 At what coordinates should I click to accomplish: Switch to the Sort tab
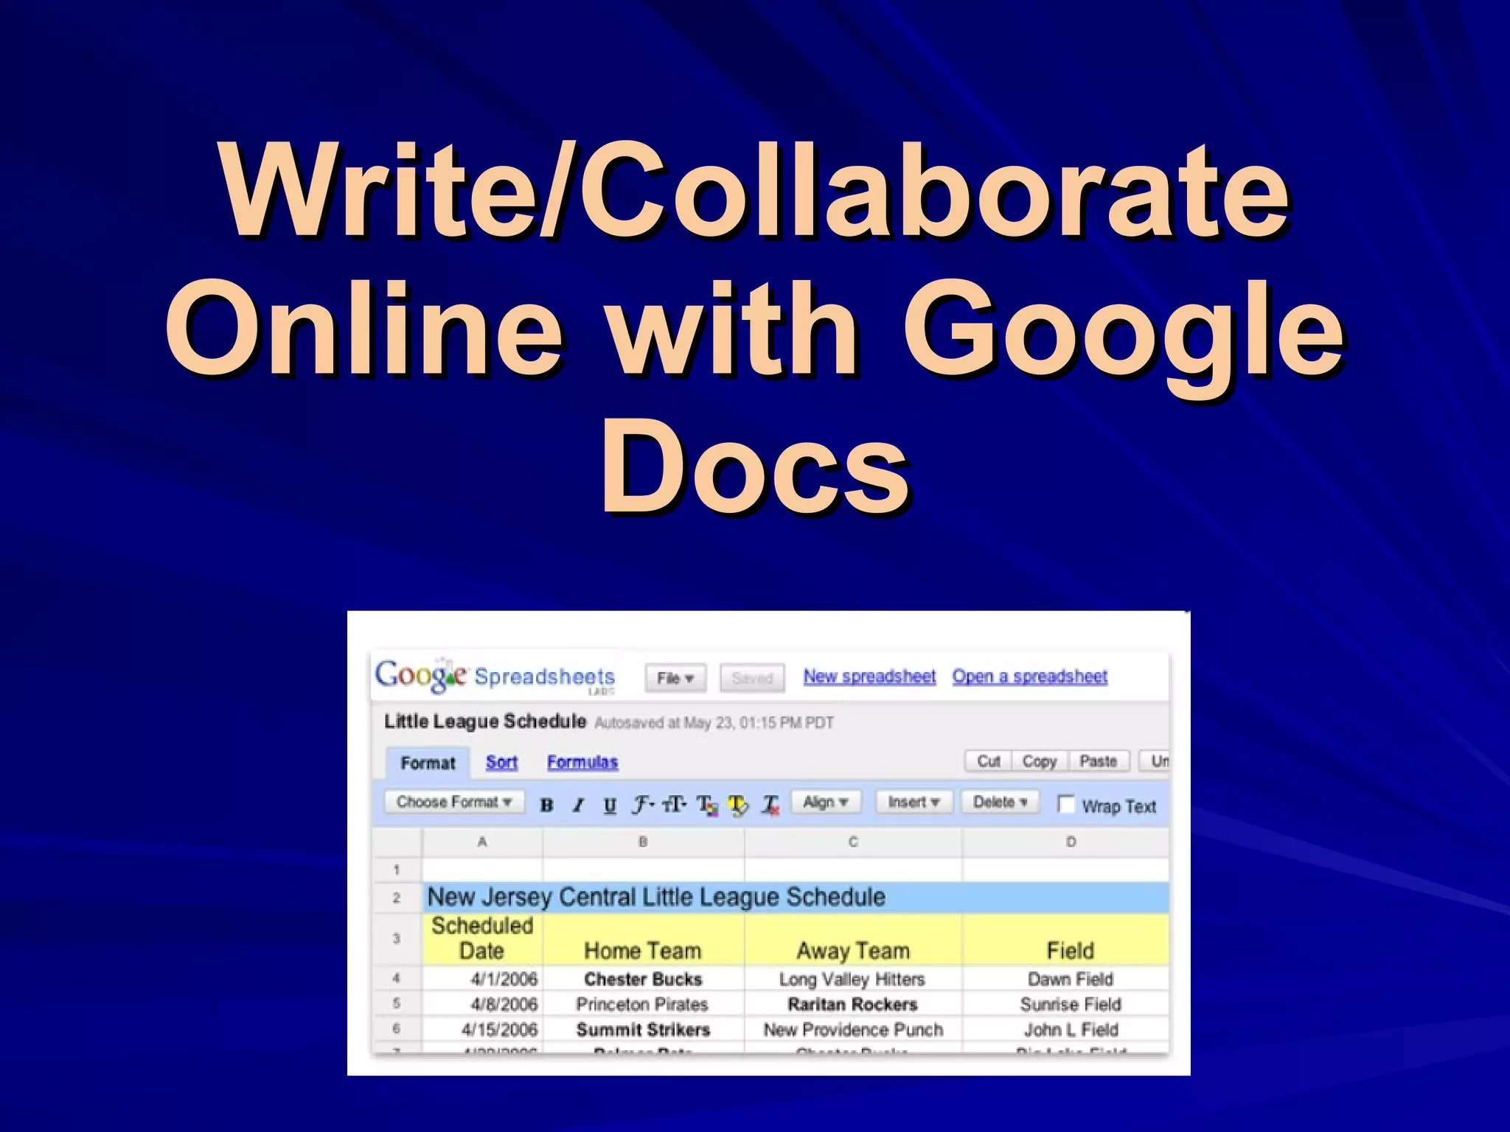tap(501, 762)
